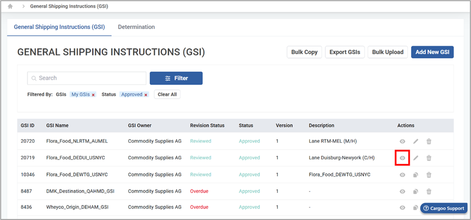471x220 pixels.
Task: Click Reviewed status for GSI 20720
Action: pyautogui.click(x=200, y=141)
